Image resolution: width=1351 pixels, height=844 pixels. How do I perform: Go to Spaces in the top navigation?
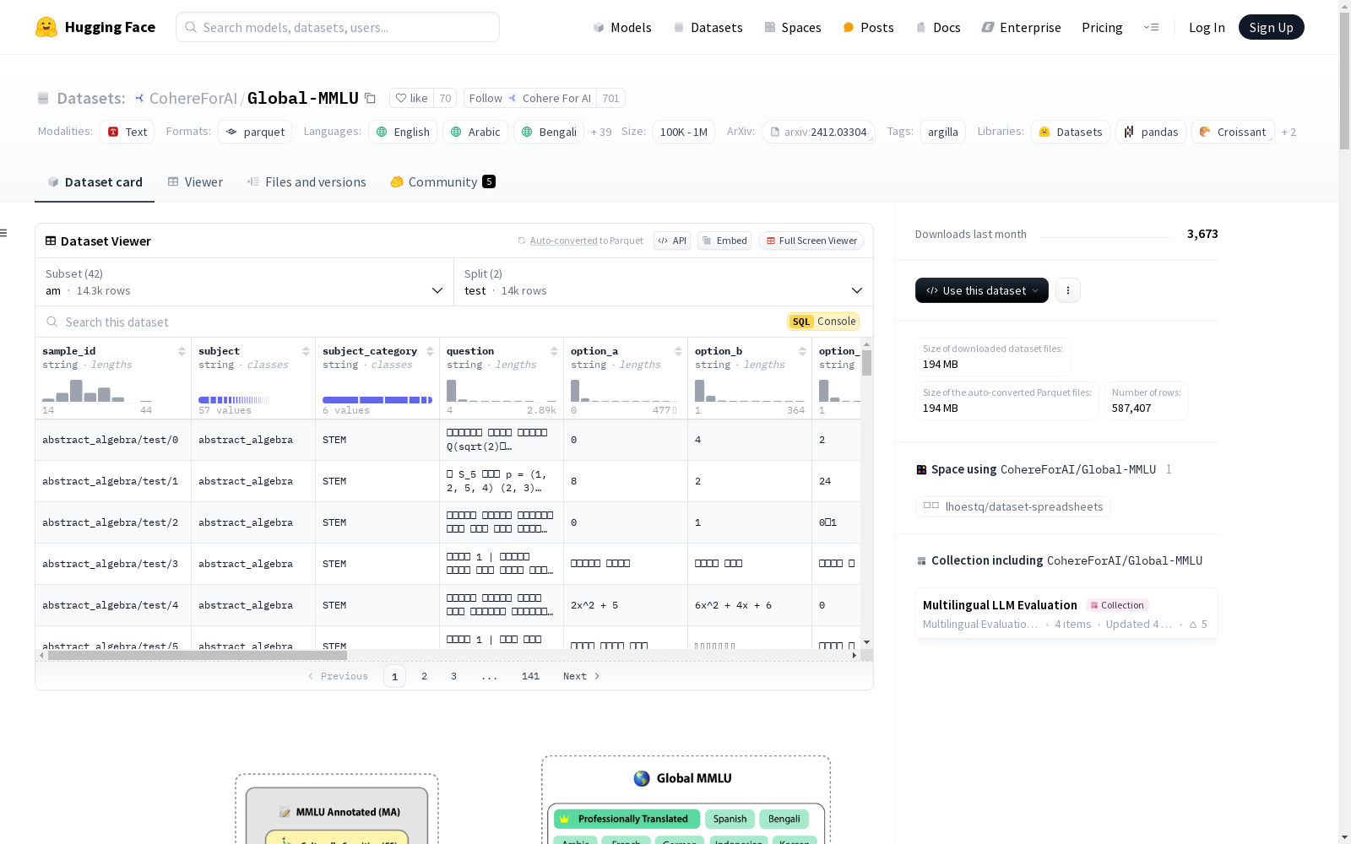(x=793, y=27)
